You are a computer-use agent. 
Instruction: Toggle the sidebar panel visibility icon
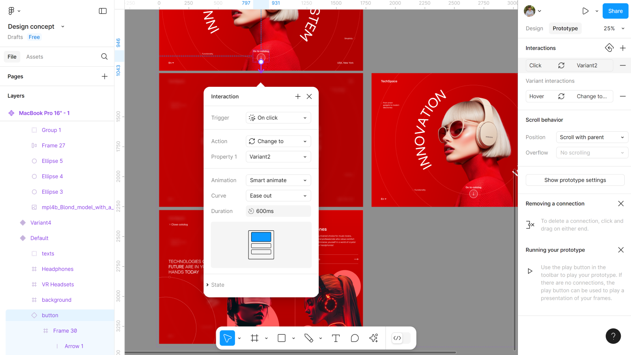pos(103,11)
